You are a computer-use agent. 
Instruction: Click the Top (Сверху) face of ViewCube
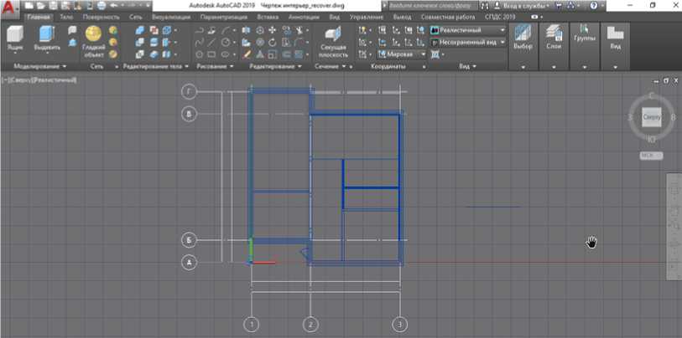tap(652, 119)
